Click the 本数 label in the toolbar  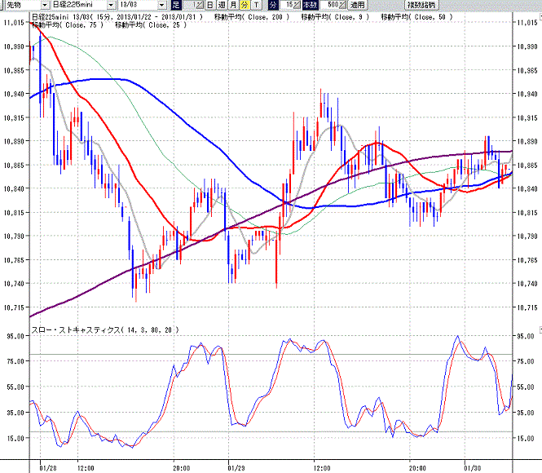click(310, 5)
